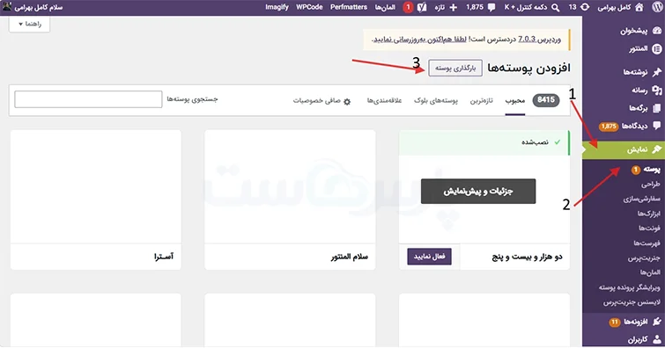This screenshot has width=665, height=348.
Task: Click the gear icon of صافی خصوصیات
Action: [x=347, y=102]
